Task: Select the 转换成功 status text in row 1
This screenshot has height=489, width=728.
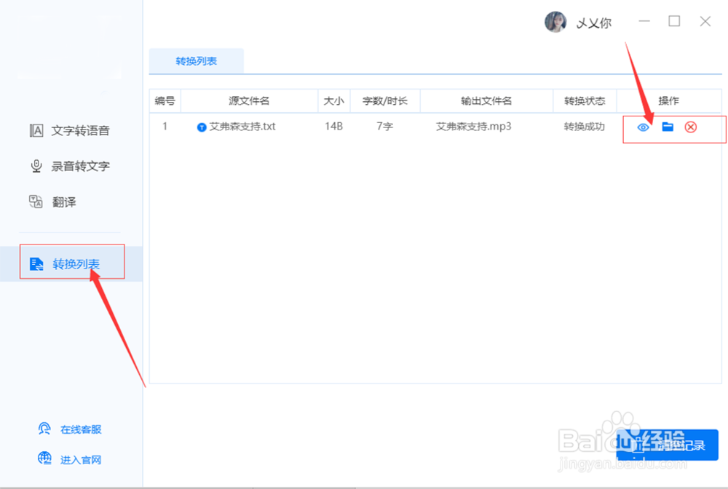Action: (x=584, y=127)
